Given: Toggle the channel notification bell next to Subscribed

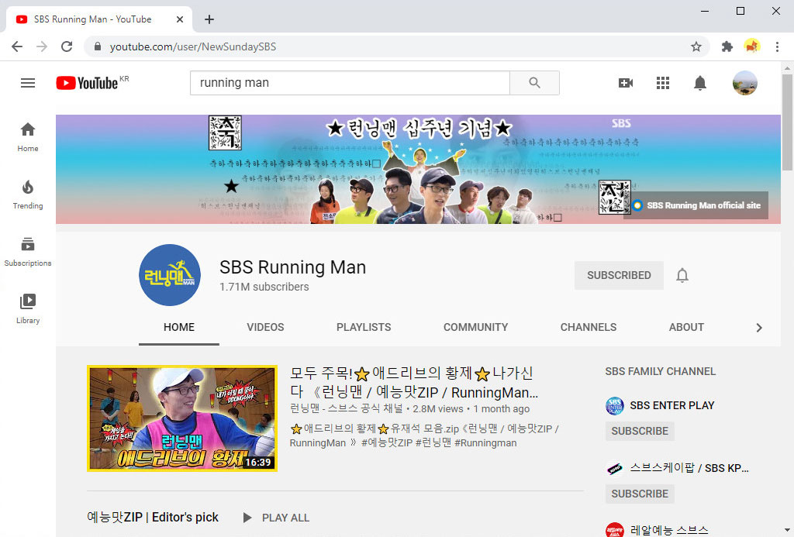Looking at the screenshot, I should pos(682,275).
